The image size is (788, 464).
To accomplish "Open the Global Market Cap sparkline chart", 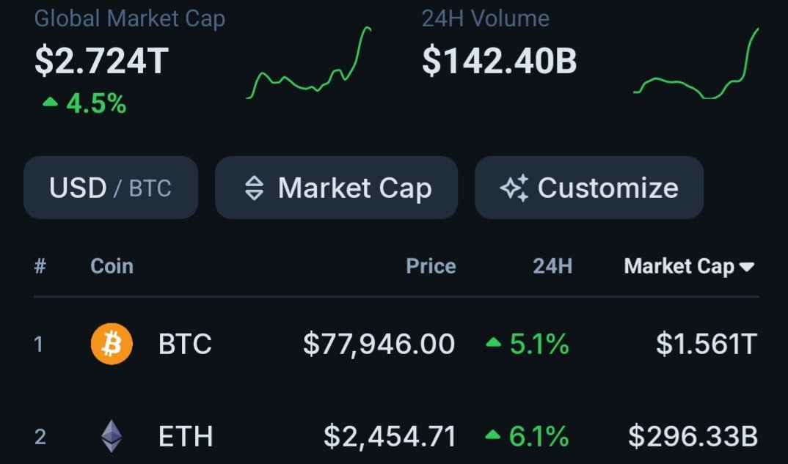I will tap(309, 65).
